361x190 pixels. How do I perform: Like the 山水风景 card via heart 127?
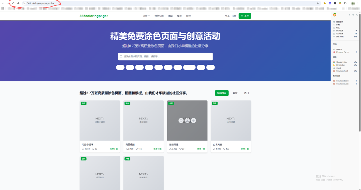[224, 149]
